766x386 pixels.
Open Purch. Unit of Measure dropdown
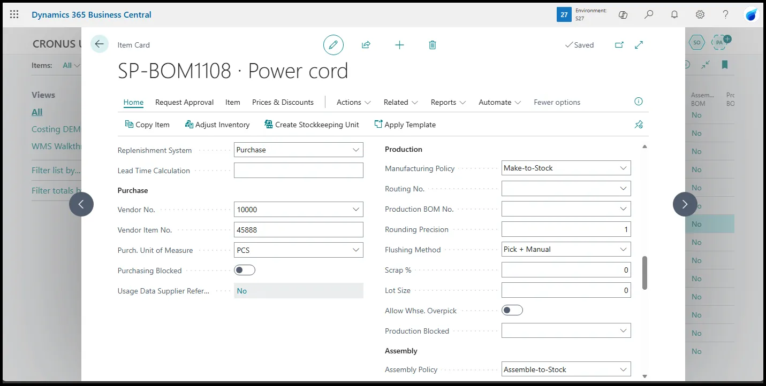point(356,250)
